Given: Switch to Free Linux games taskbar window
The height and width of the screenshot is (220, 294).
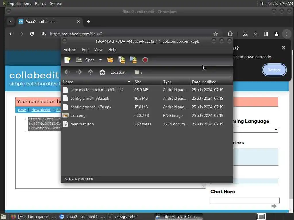Looking at the screenshot, I should coord(33,217).
